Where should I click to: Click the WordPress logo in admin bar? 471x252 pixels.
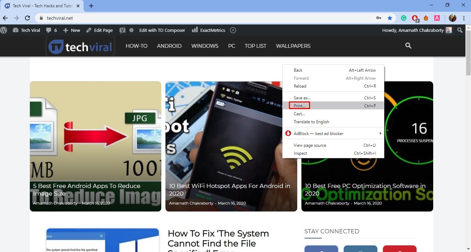[4, 30]
